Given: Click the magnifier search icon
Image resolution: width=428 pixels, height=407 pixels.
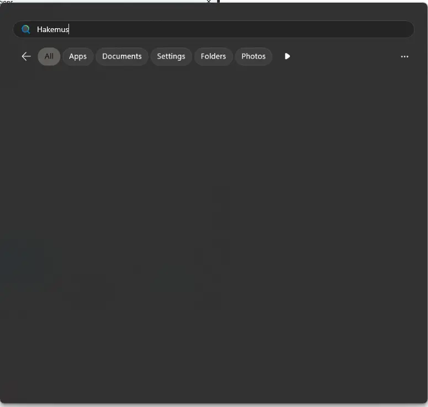Looking at the screenshot, I should coord(26,29).
